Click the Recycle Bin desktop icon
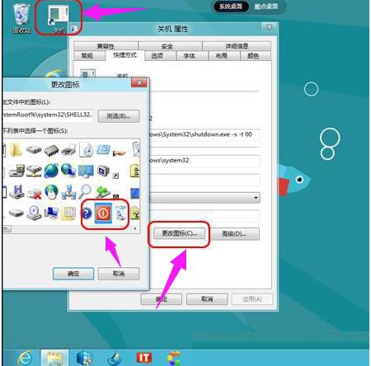Screen dimensions: 371x366 pyautogui.click(x=21, y=18)
